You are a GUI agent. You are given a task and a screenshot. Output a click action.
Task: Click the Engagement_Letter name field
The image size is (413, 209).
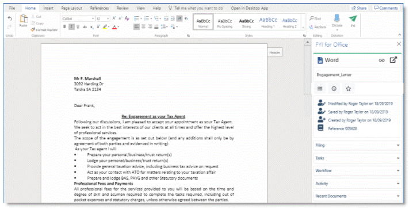click(357, 75)
